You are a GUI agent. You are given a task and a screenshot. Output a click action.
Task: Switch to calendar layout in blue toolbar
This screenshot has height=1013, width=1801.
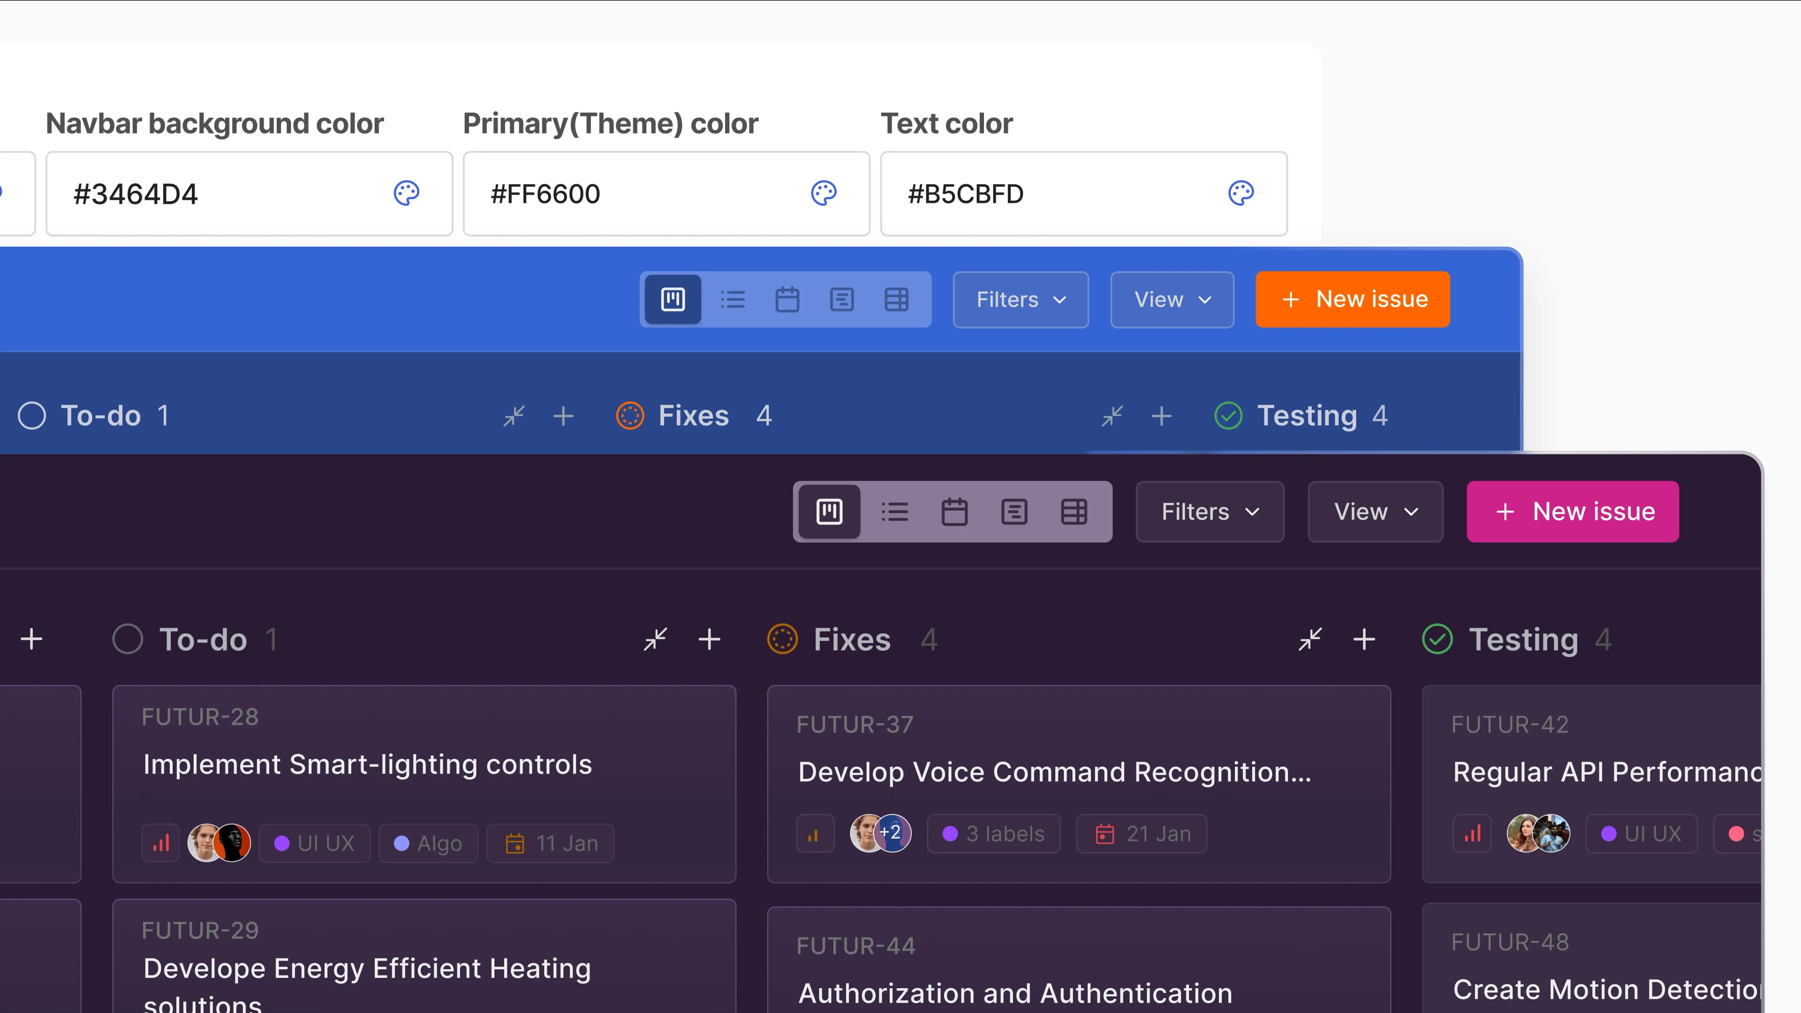tap(787, 300)
